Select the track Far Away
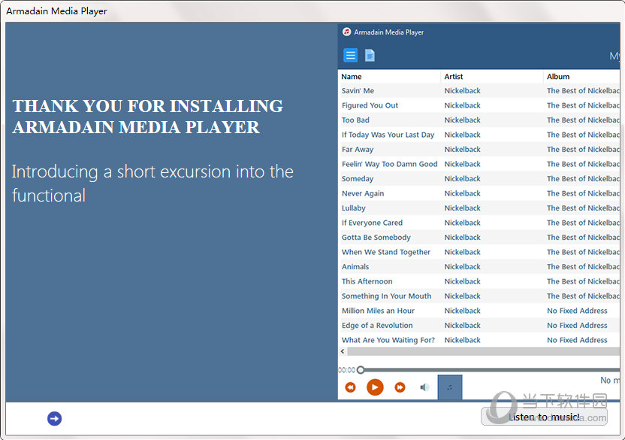This screenshot has height=440, width=625. point(358,150)
